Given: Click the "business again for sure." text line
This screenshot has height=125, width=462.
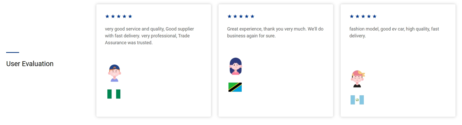Looking at the screenshot, I should point(251,36).
